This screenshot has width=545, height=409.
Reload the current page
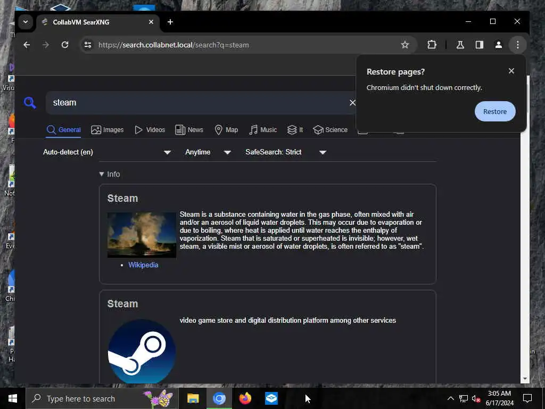tap(64, 45)
